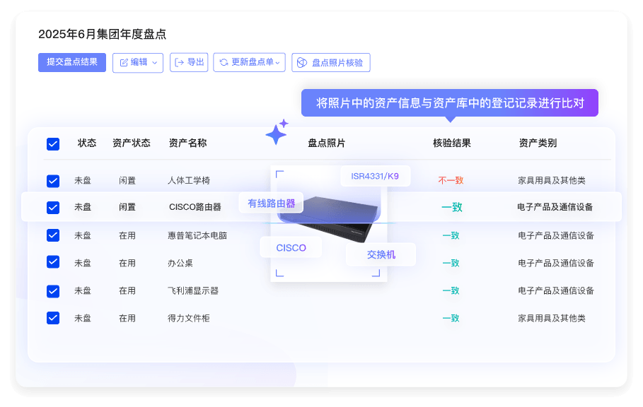Screen dimensions: 643x407
Task: Select the edit pencil icon on 编辑 button
Action: click(x=123, y=62)
